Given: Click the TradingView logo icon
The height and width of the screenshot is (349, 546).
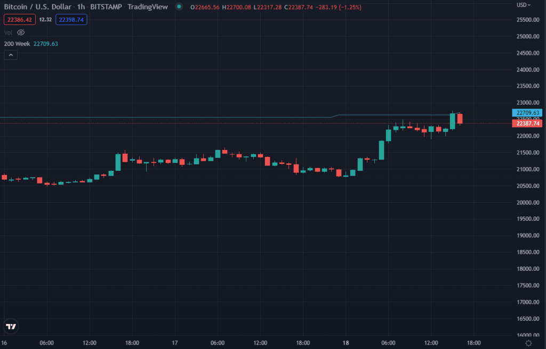Looking at the screenshot, I should pyautogui.click(x=11, y=326).
